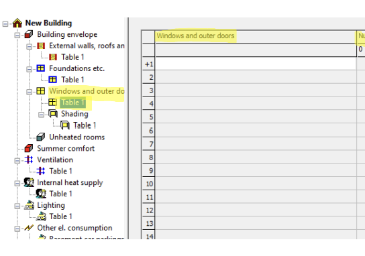Collapse the Windows and outer doors node

pyautogui.click(x=29, y=92)
